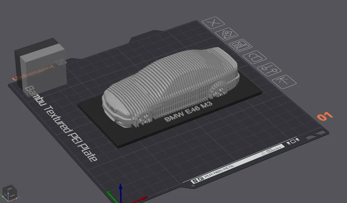Screen dimensions: 347x203
Task: Click the auto-orient plate icon
Action: (x=227, y=34)
